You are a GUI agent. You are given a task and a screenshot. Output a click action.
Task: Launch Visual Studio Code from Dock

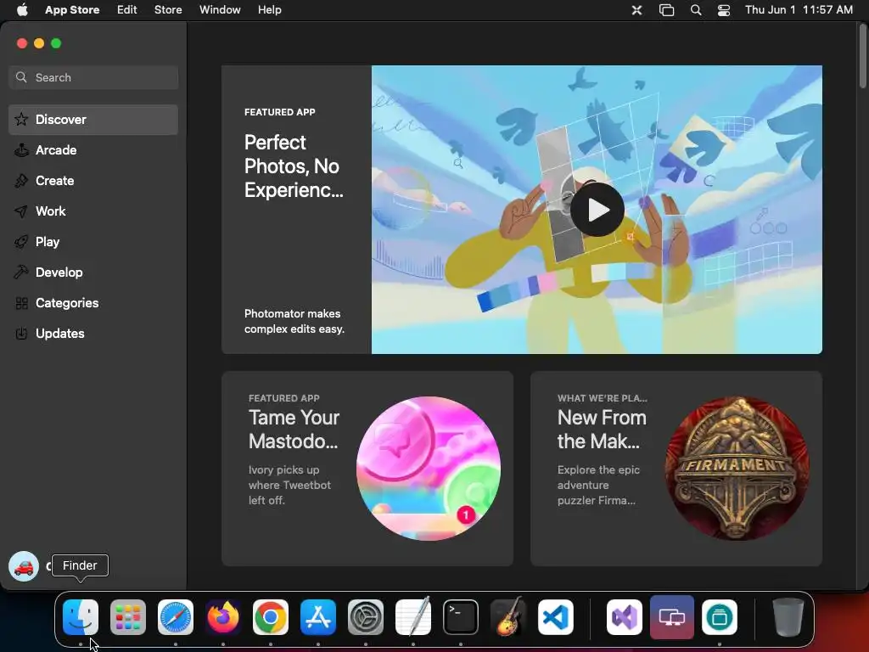coord(556,617)
